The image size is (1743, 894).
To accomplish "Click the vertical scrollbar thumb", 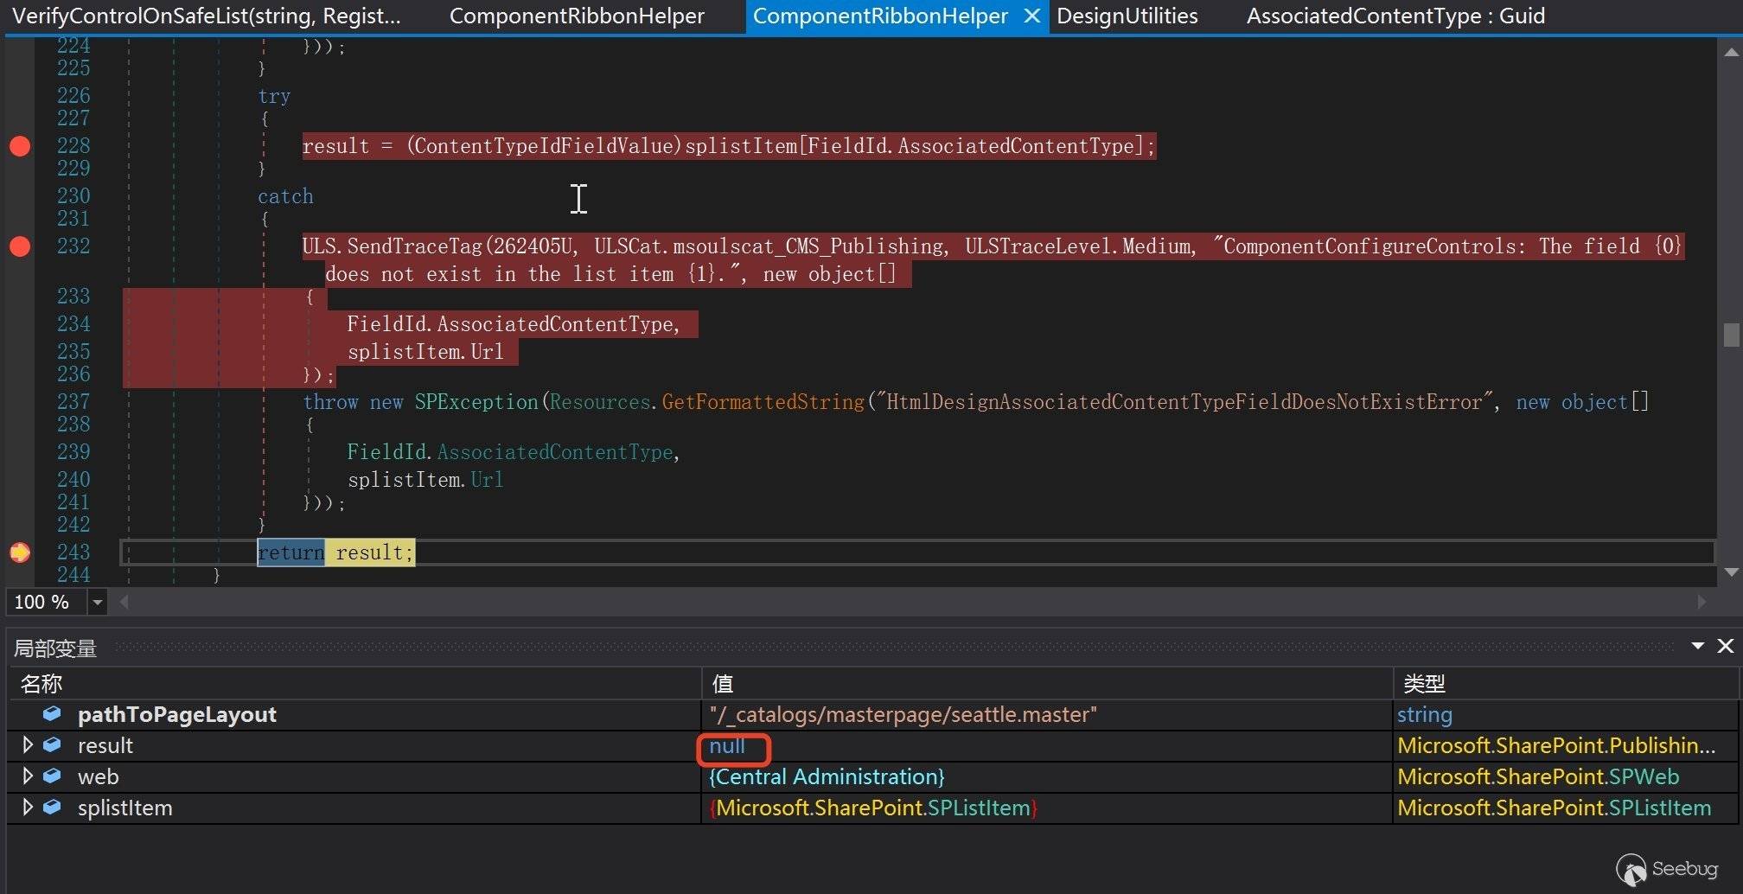I will click(1731, 335).
